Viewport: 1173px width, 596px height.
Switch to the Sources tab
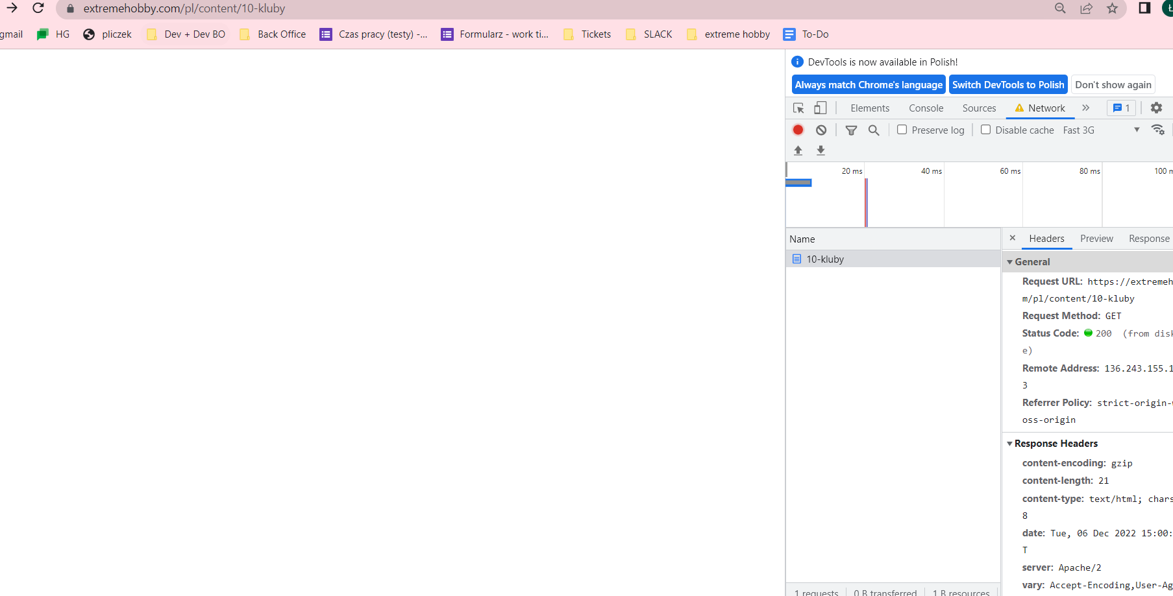979,108
